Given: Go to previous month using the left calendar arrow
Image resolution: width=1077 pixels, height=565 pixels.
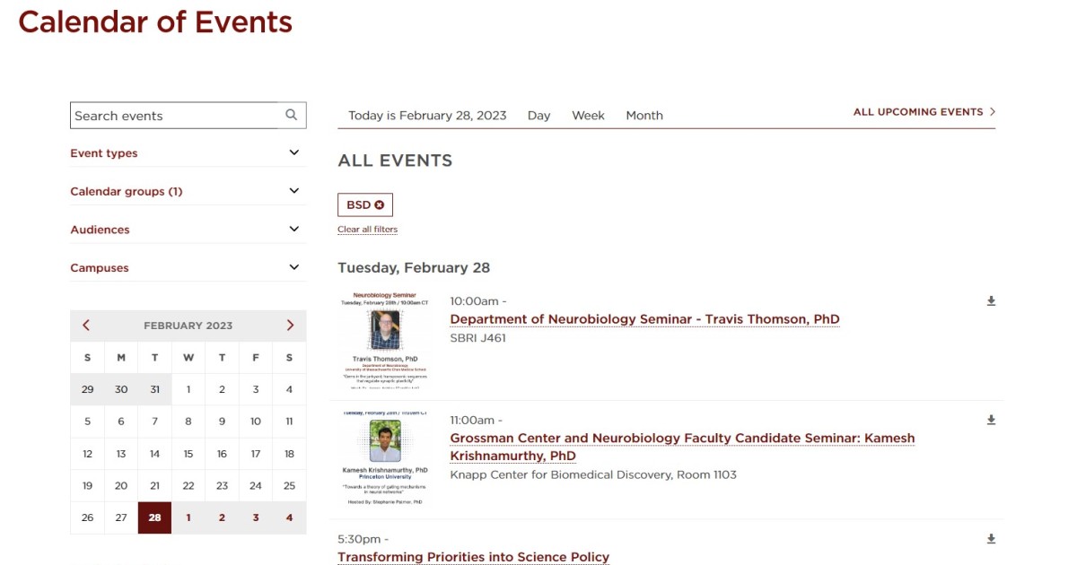Looking at the screenshot, I should coord(85,326).
